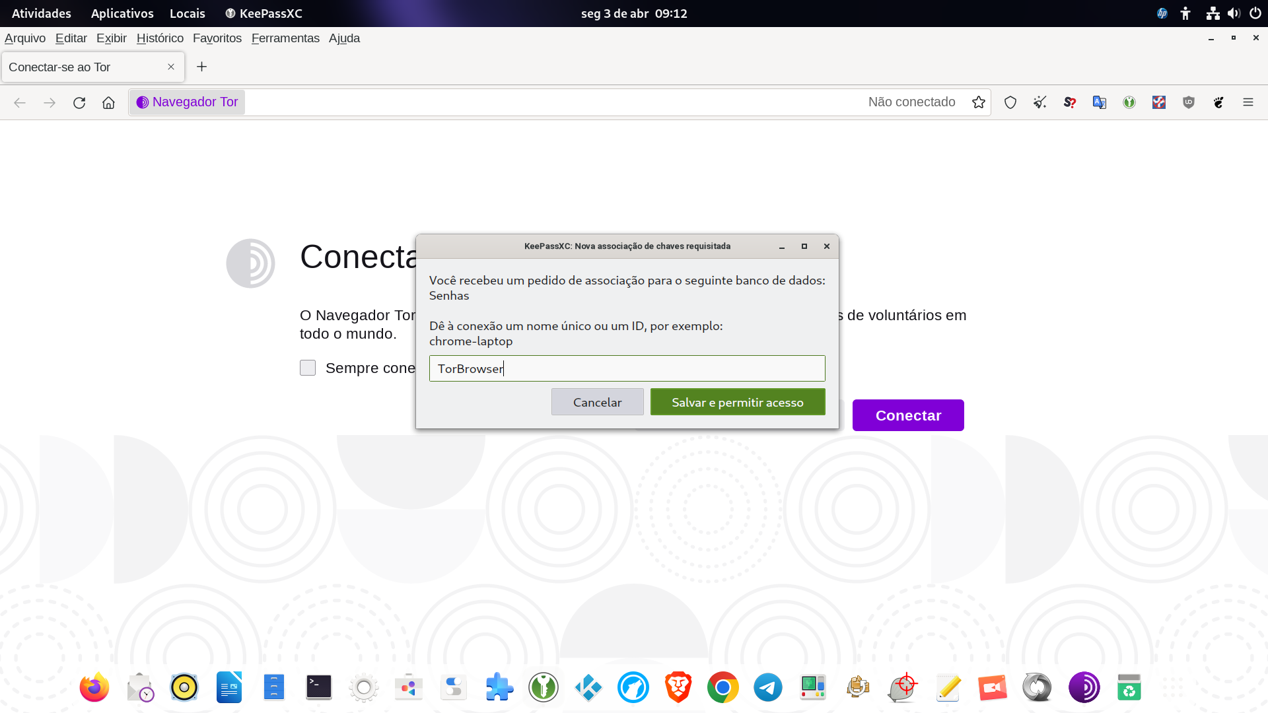Bookmark the current page with the star

click(979, 102)
